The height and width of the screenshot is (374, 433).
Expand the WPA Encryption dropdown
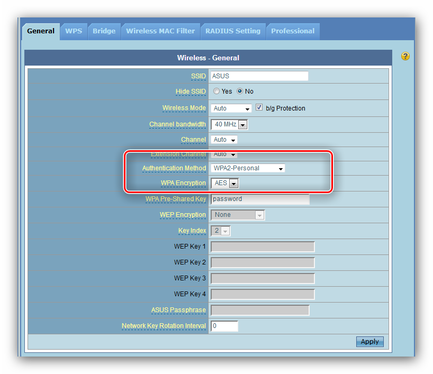click(x=225, y=184)
